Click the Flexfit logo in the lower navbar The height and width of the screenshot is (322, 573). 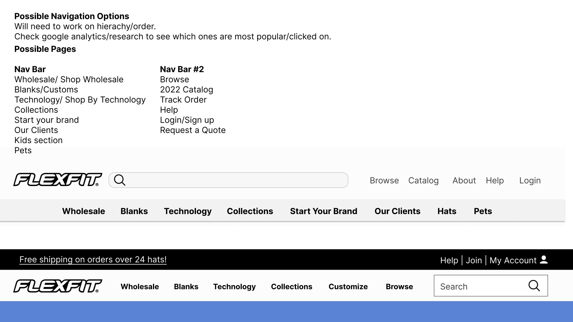click(58, 286)
